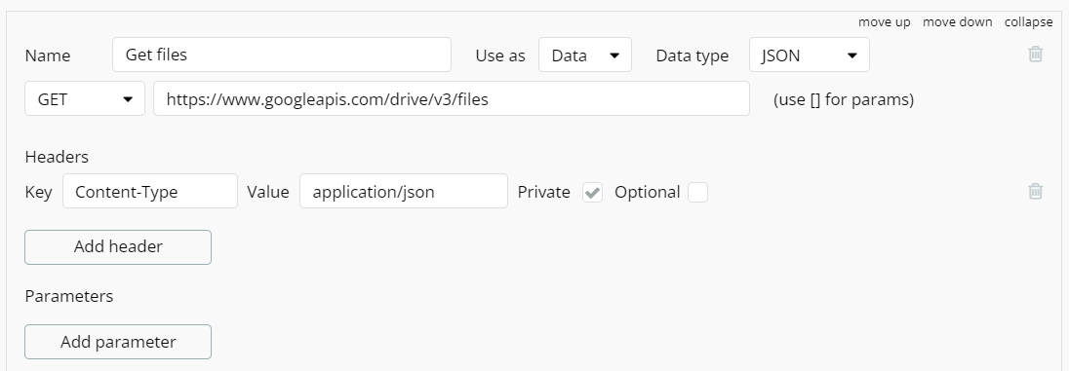Change the GET request method dropdown

point(85,98)
